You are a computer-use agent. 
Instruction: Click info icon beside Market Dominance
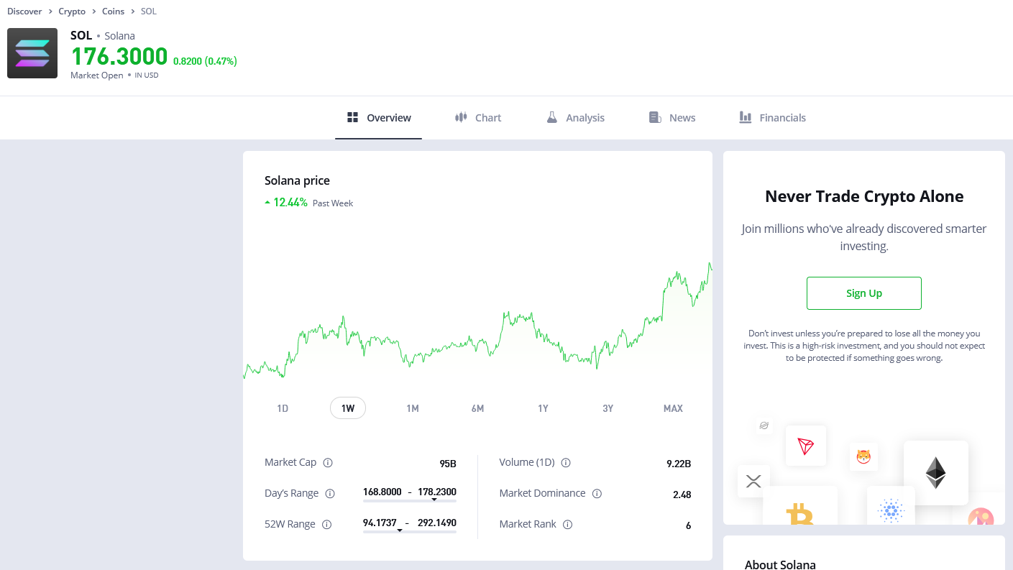click(x=597, y=494)
